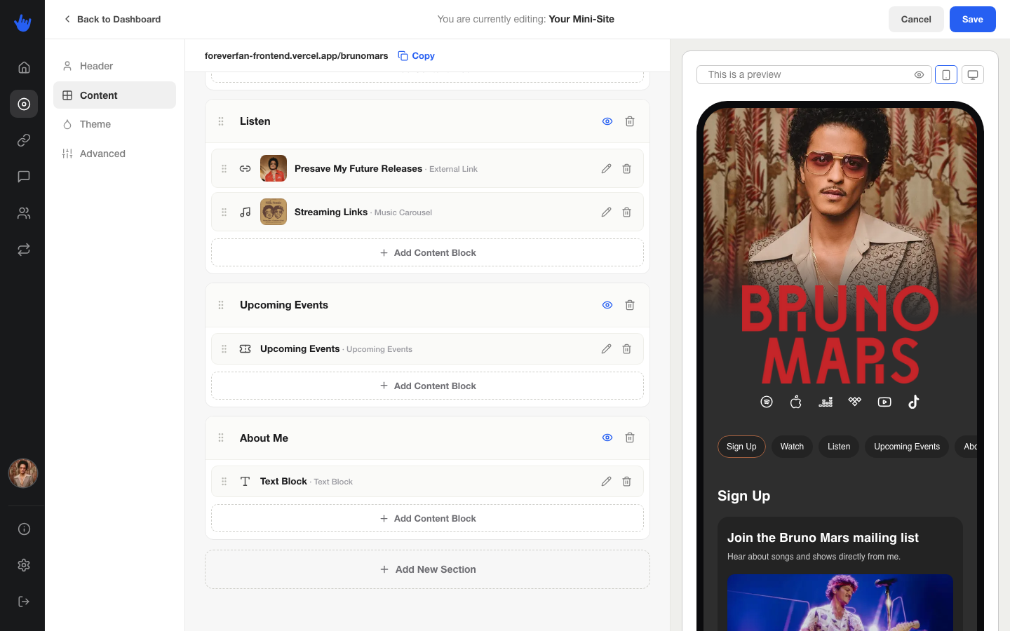
Task: Open TikTok icon in the preview
Action: click(x=913, y=402)
